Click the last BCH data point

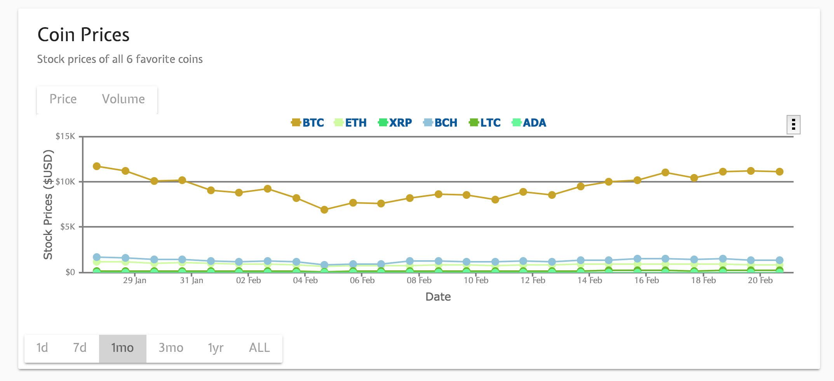[779, 260]
